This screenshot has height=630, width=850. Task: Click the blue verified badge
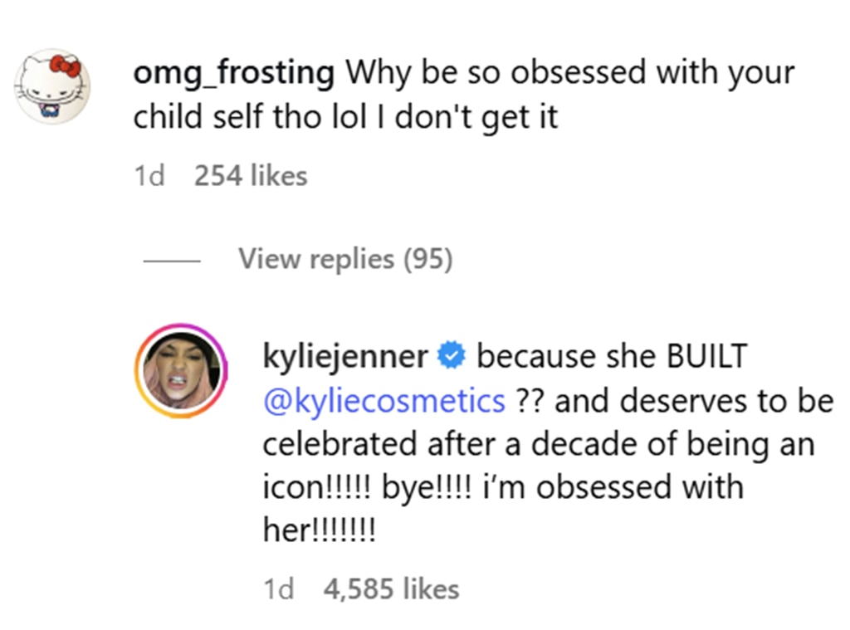click(452, 357)
